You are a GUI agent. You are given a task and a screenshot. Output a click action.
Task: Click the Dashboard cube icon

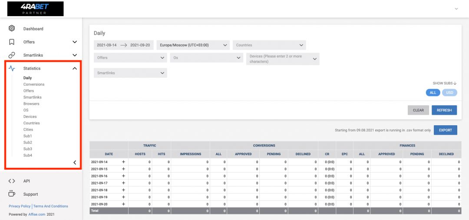(12, 29)
